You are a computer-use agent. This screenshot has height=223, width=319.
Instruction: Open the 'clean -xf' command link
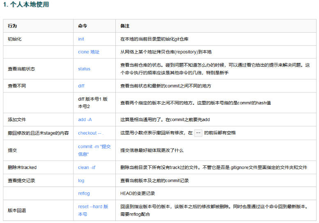pyautogui.click(x=87, y=167)
